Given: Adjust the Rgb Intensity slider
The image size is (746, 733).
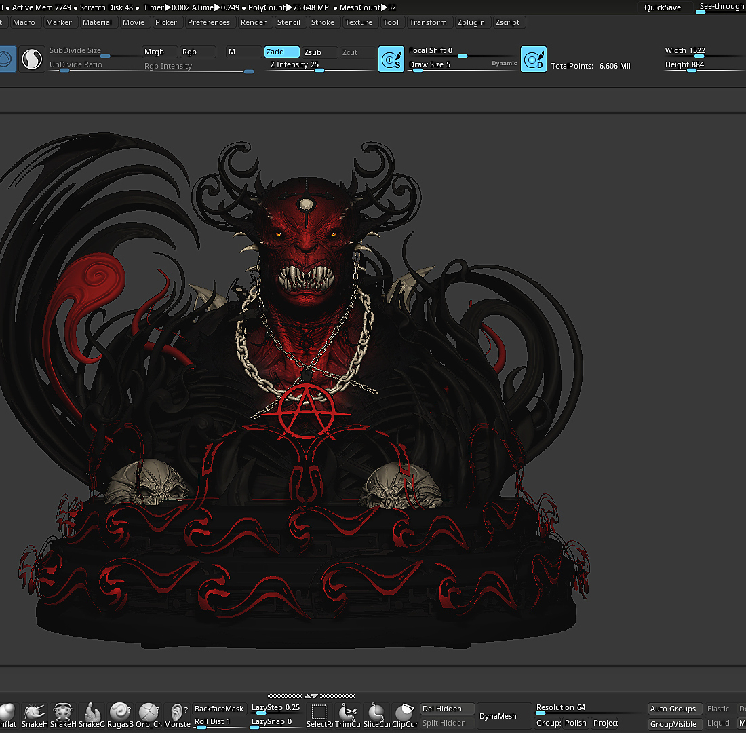Looking at the screenshot, I should click(198, 67).
